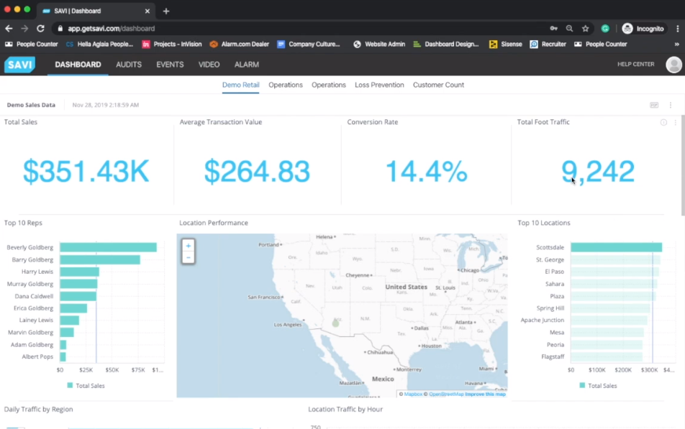The width and height of the screenshot is (685, 429).
Task: Open the Company Culture bookmark
Action: [309, 44]
